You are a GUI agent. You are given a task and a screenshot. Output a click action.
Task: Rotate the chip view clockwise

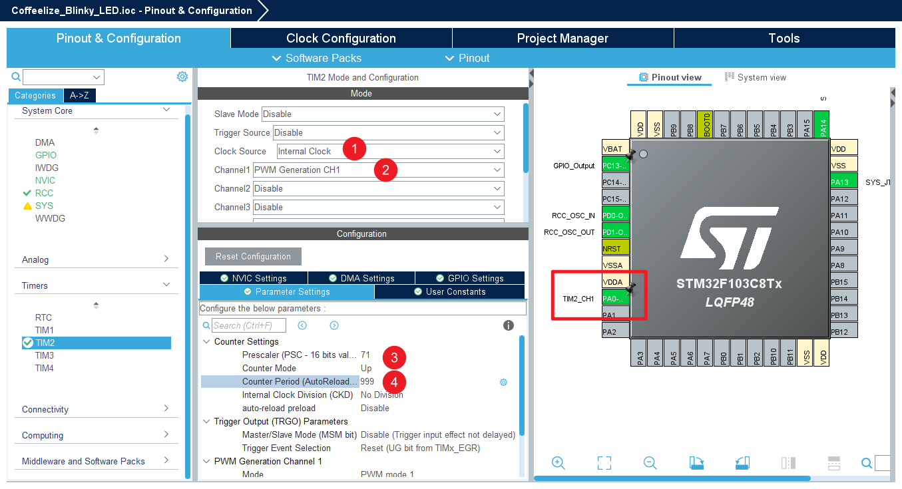click(x=696, y=463)
